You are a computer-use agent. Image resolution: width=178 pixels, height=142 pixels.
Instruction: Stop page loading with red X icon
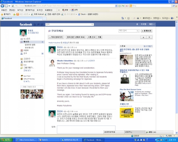(126, 6)
